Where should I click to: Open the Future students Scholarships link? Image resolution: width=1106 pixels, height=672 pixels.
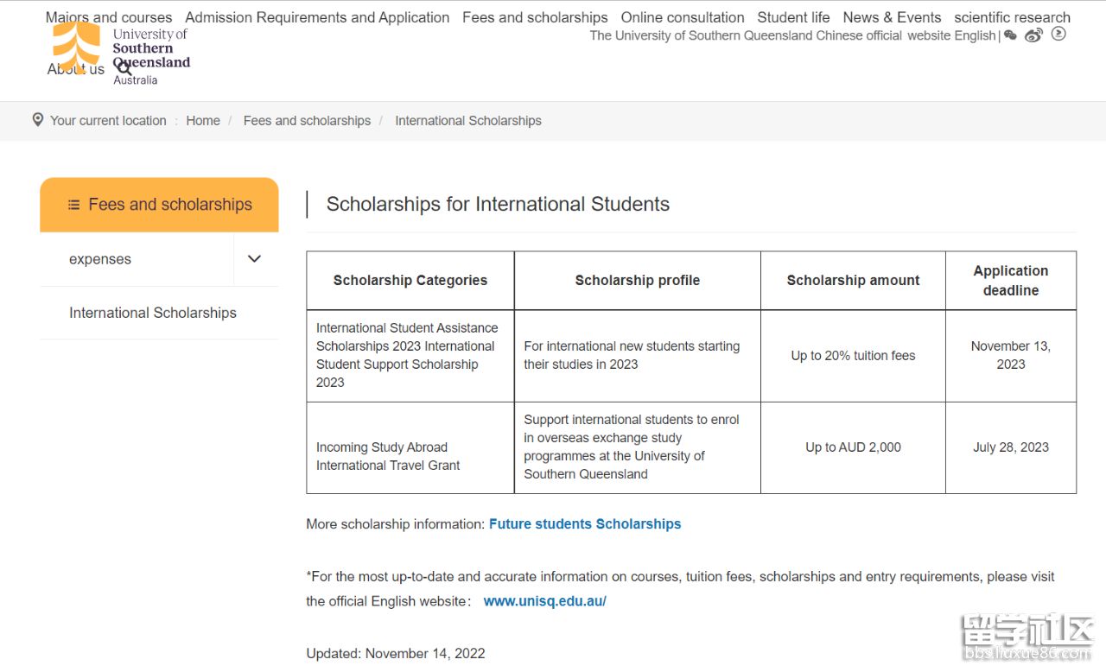click(x=585, y=523)
